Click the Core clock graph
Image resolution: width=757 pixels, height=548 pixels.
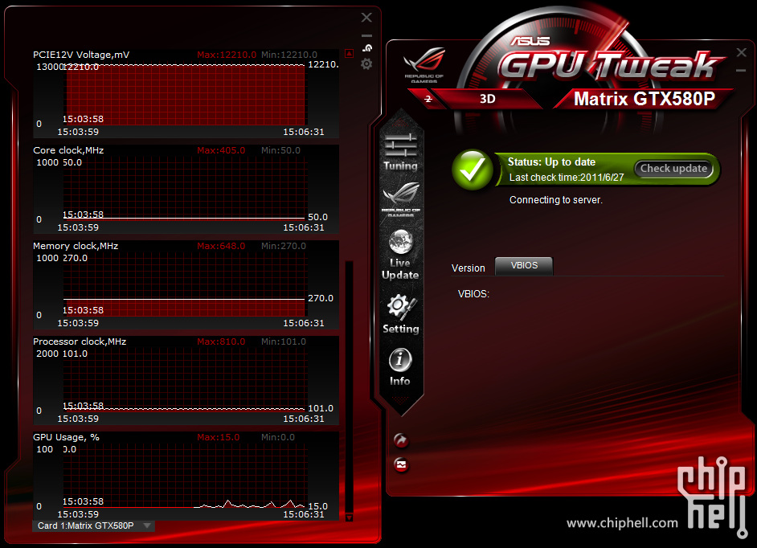(186, 188)
